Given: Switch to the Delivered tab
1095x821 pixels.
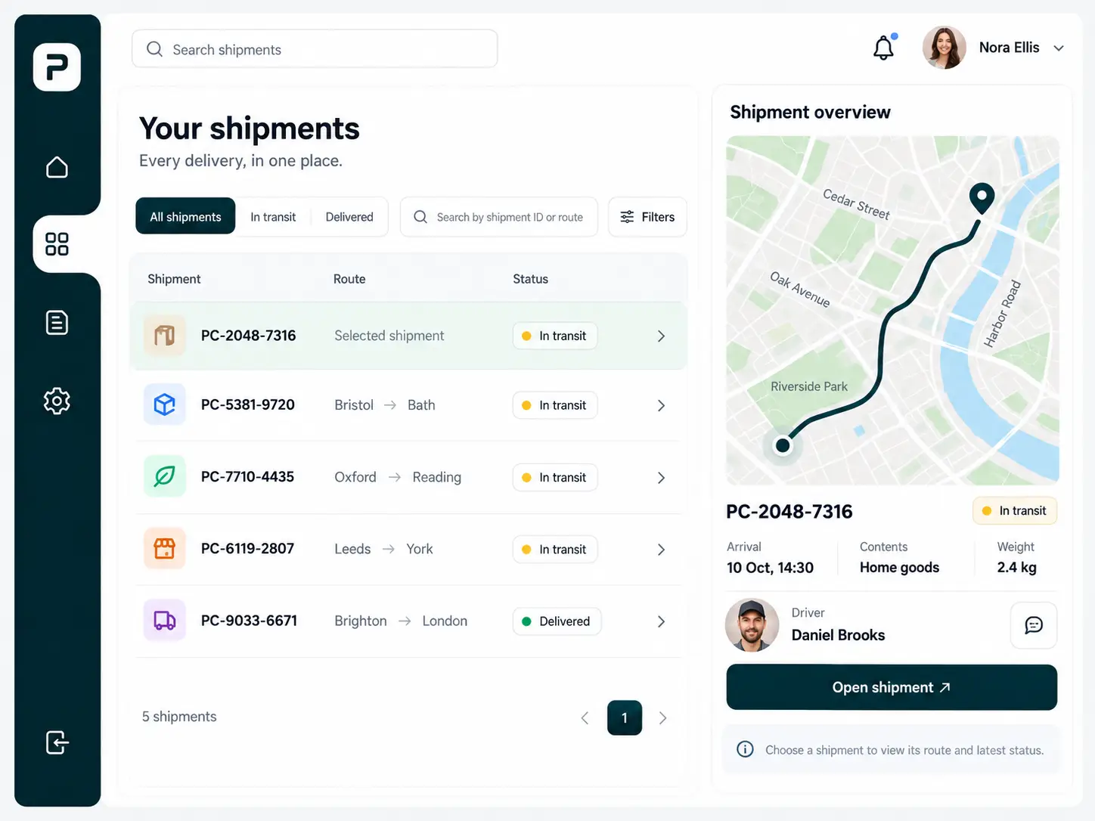Looking at the screenshot, I should (x=349, y=217).
